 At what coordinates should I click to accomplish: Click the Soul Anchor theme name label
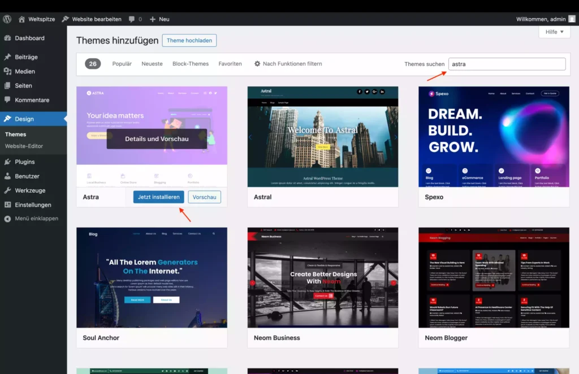point(101,338)
